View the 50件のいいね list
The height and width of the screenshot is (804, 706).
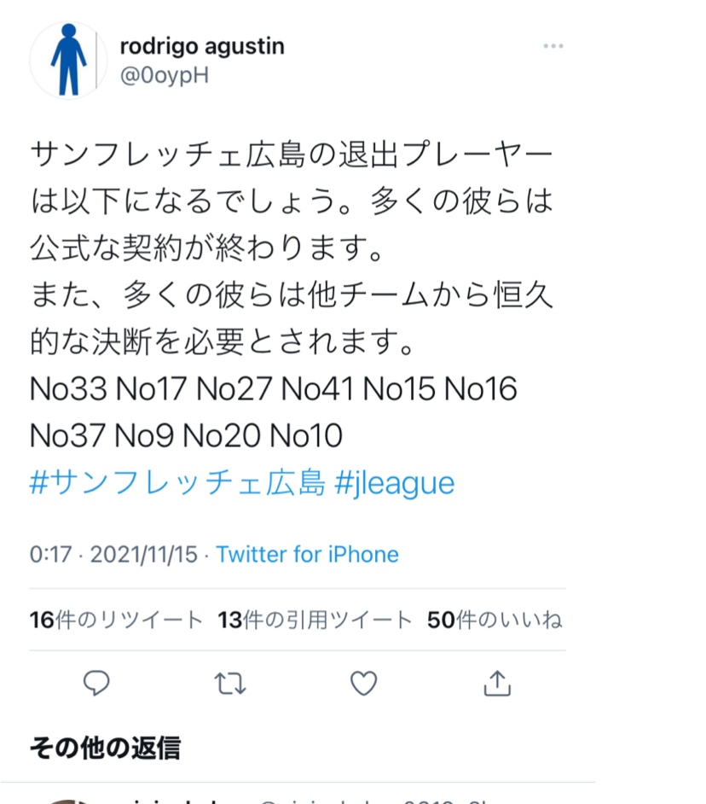[x=495, y=620]
